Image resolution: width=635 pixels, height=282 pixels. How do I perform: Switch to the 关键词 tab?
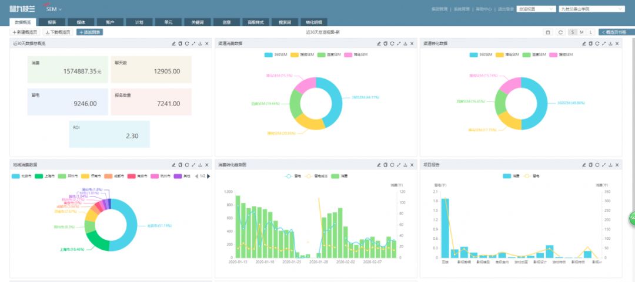click(x=197, y=22)
